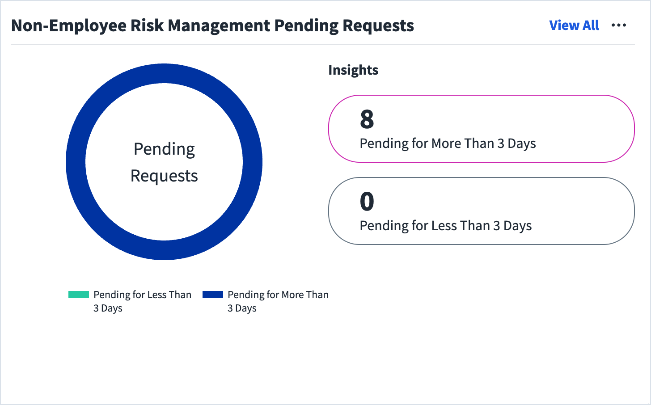This screenshot has height=405, width=651.
Task: Click the right side of the donut ring
Action: click(253, 162)
